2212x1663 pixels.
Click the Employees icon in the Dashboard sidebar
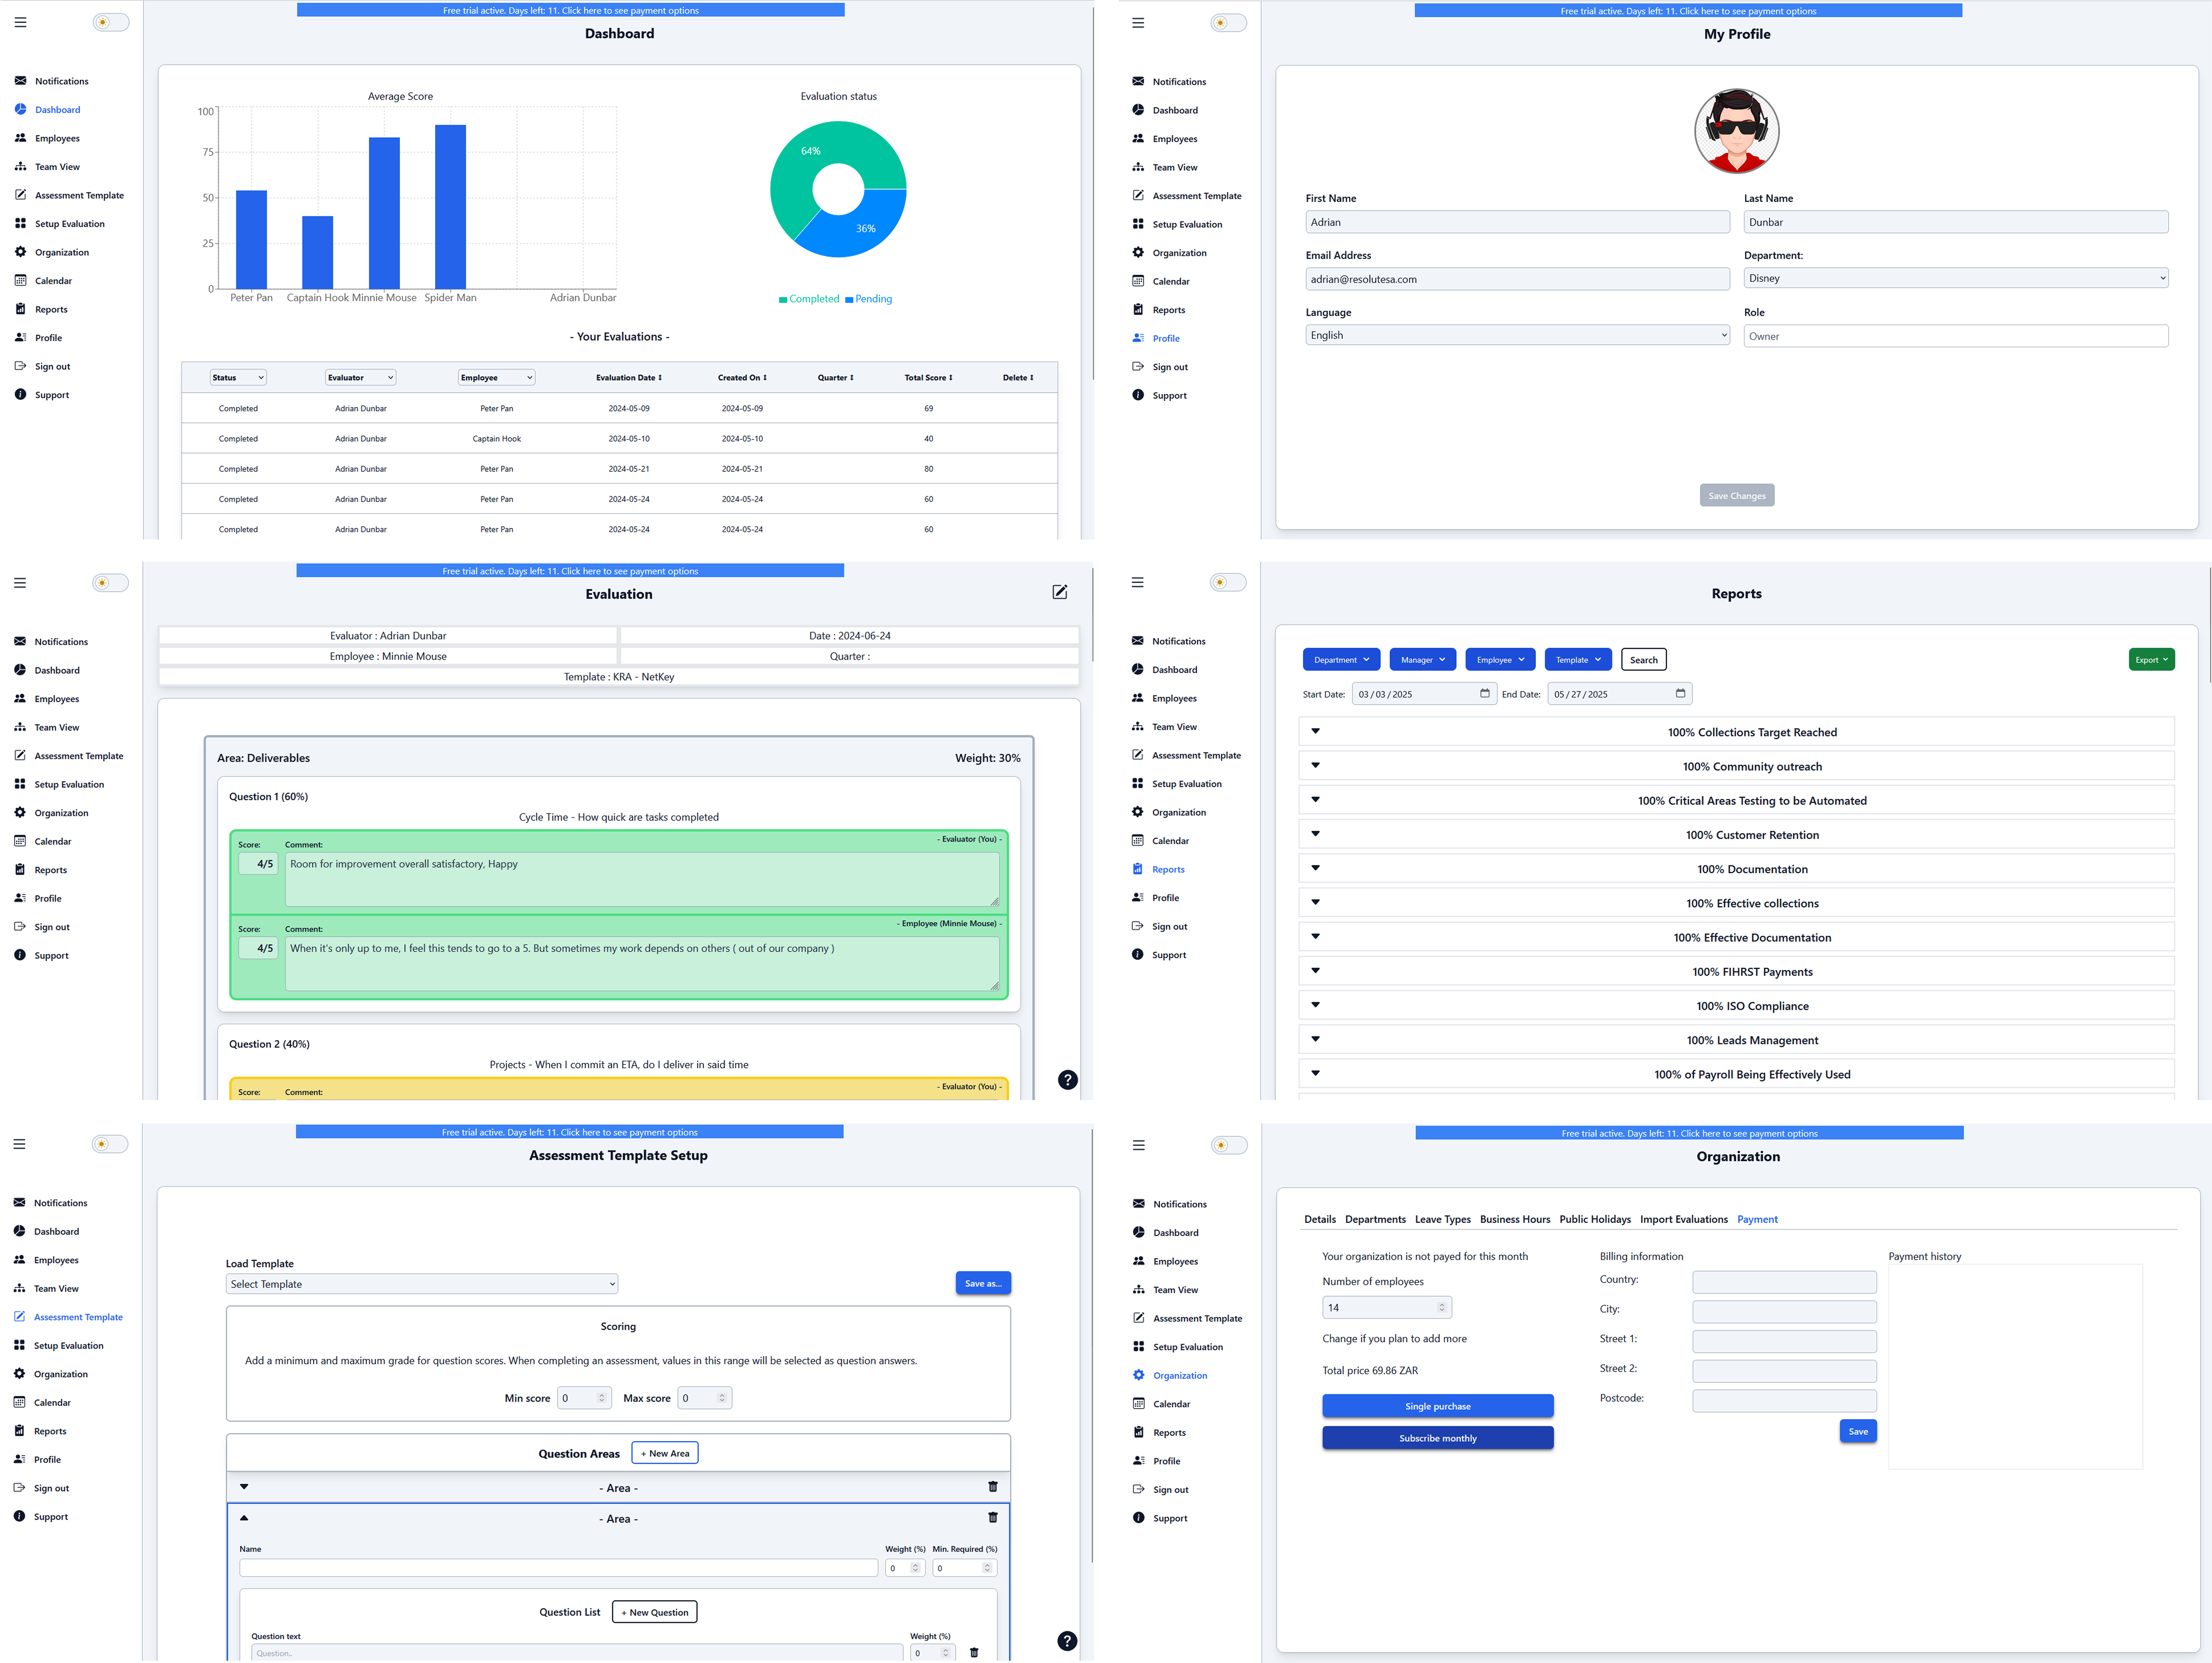[20, 138]
